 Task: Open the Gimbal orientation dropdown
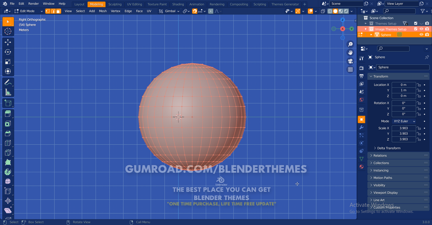169,11
